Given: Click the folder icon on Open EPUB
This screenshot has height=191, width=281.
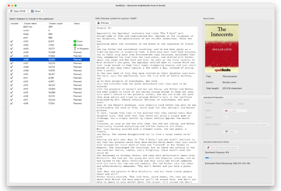Looking at the screenshot, I should [x=12, y=11].
